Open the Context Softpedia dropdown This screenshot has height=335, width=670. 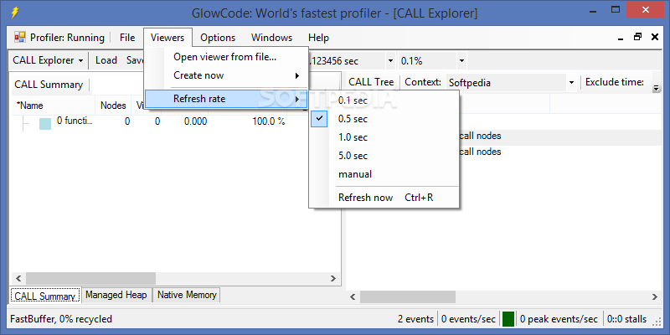[572, 82]
